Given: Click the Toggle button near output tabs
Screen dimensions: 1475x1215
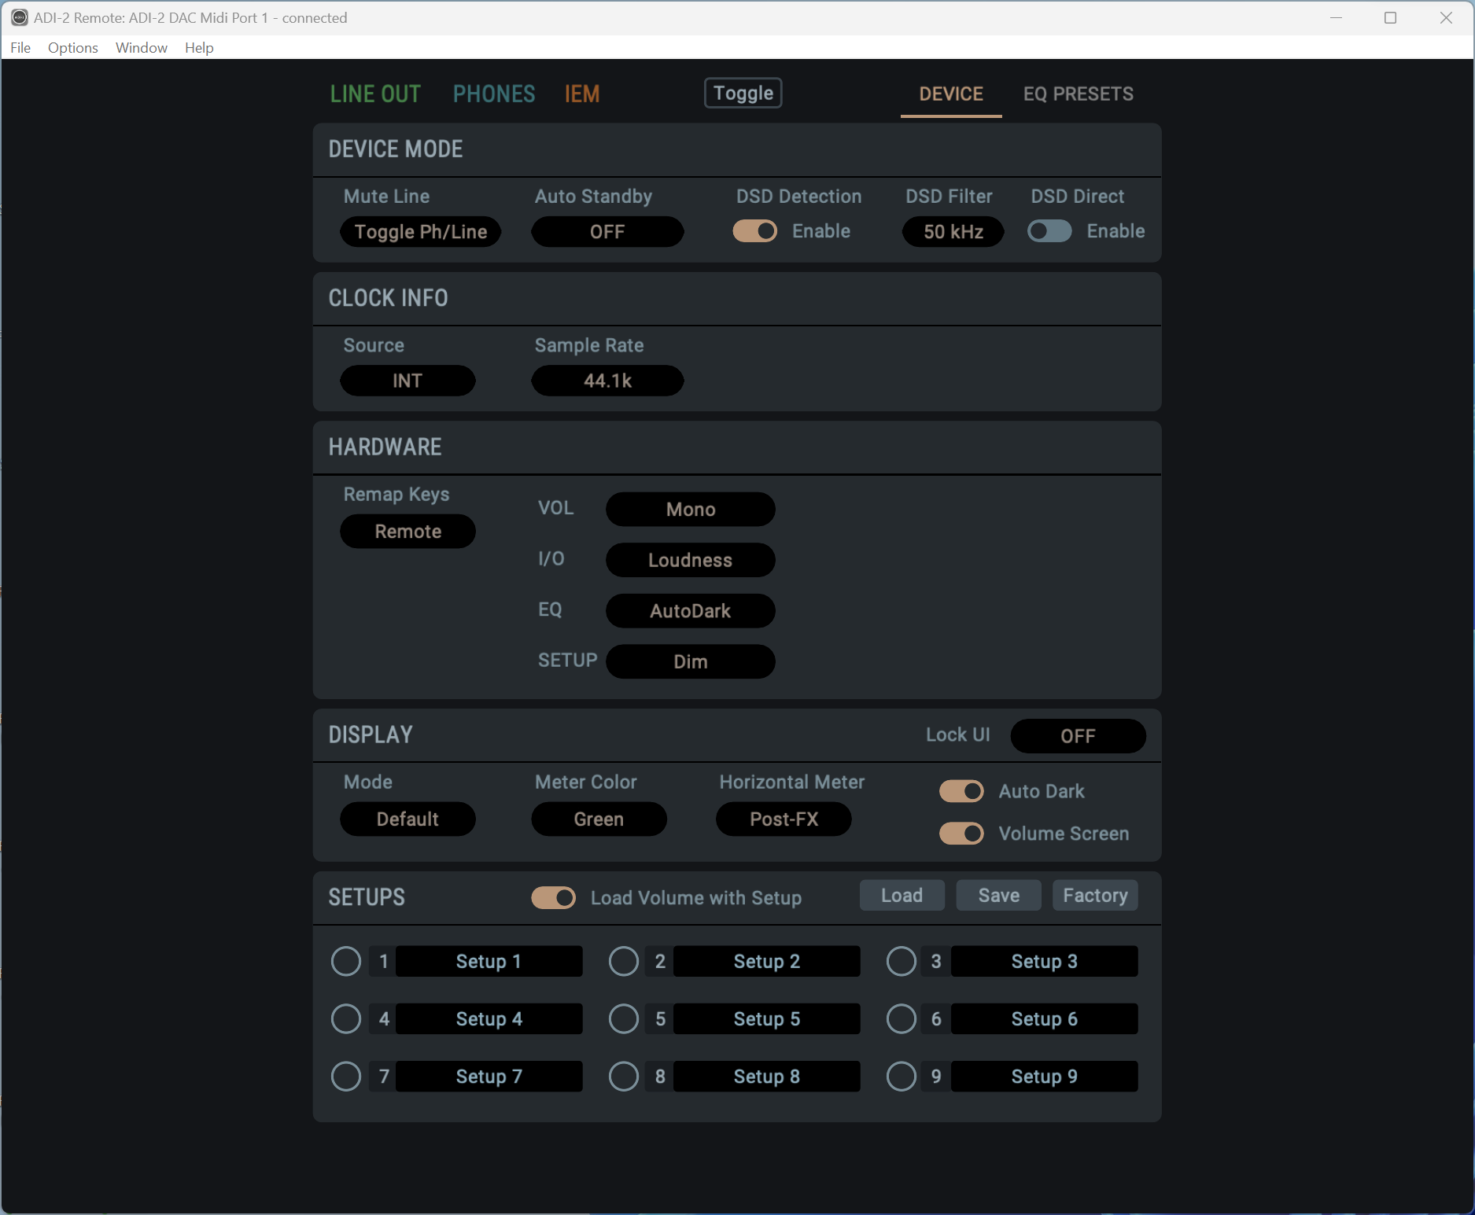Looking at the screenshot, I should tap(742, 93).
